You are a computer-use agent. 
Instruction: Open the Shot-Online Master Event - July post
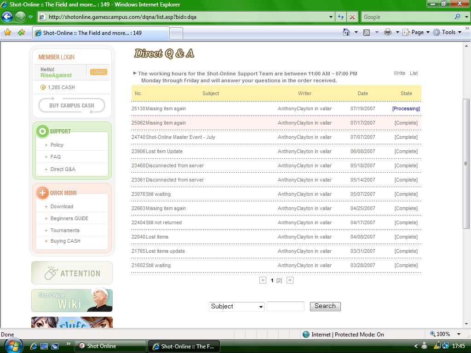pyautogui.click(x=180, y=137)
